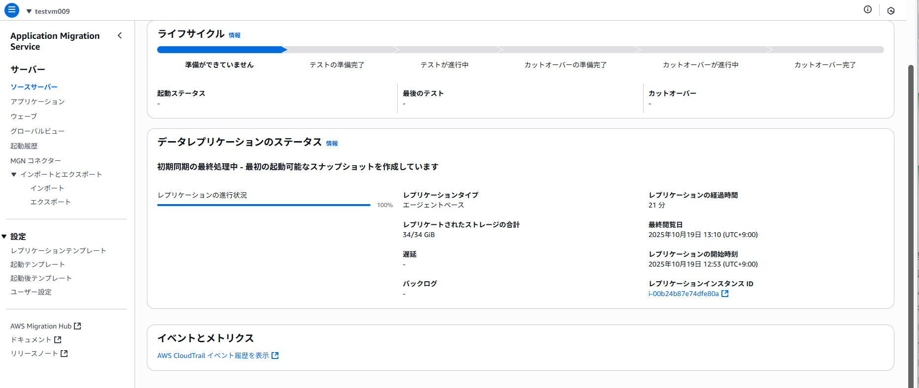Click the 最後のテスト label
The width and height of the screenshot is (919, 388).
423,93
